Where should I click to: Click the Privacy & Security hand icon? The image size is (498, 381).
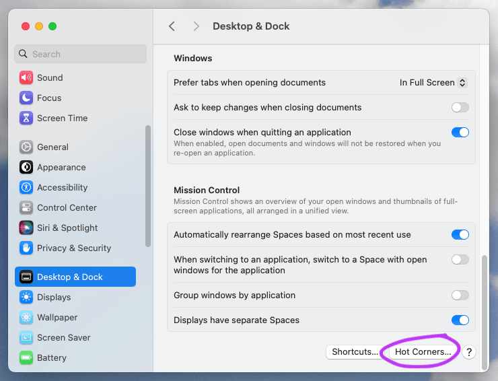click(26, 248)
